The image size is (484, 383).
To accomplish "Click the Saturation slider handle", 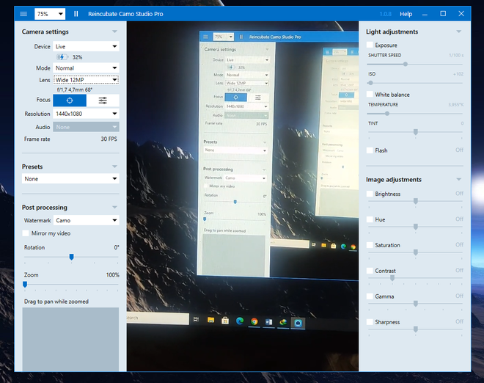I will (416, 252).
